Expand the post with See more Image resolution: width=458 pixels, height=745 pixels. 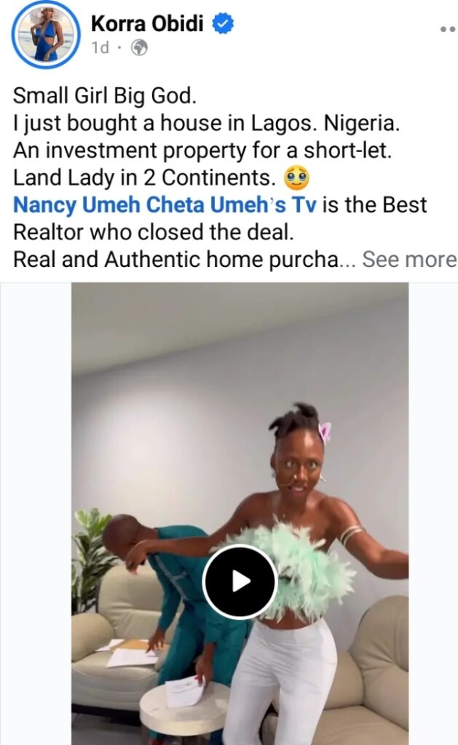pyautogui.click(x=409, y=260)
